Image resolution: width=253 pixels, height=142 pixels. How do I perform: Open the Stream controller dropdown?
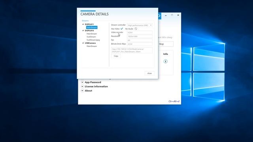pyautogui.click(x=140, y=25)
